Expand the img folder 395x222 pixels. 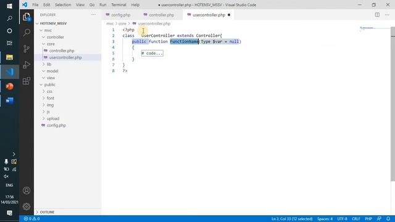click(50, 105)
